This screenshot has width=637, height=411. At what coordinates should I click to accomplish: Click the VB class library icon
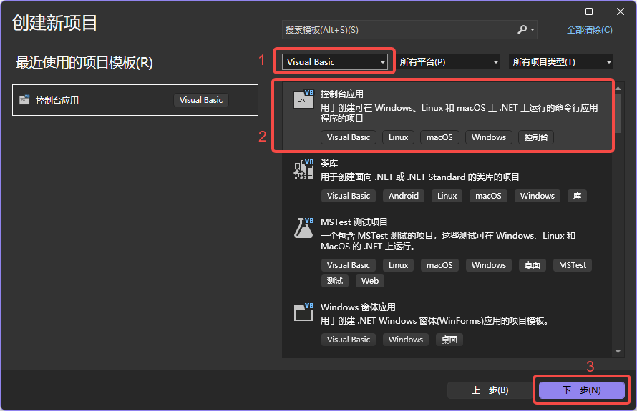click(303, 170)
